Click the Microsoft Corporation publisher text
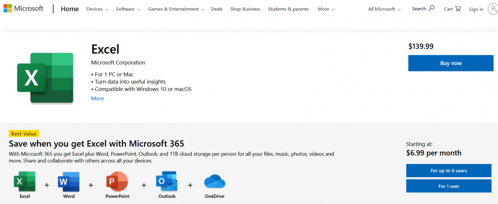 click(x=118, y=63)
